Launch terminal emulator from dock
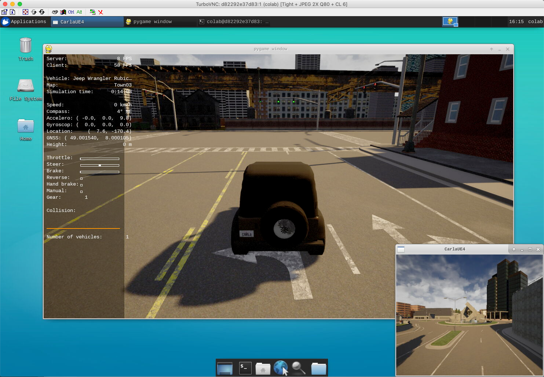This screenshot has width=544, height=377. tap(245, 368)
